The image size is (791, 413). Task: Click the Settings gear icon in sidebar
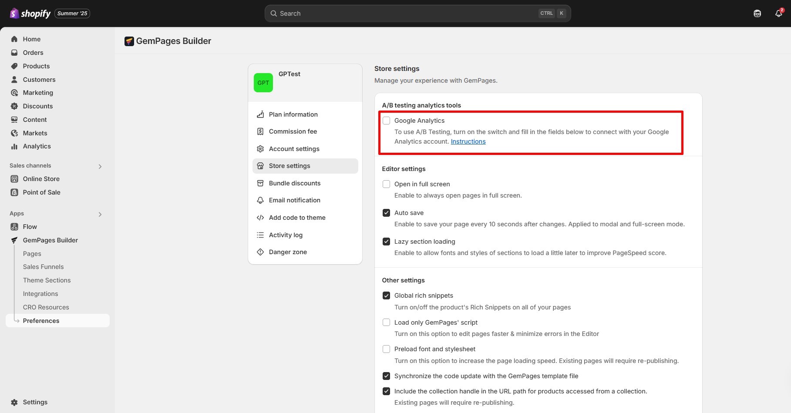coord(14,402)
